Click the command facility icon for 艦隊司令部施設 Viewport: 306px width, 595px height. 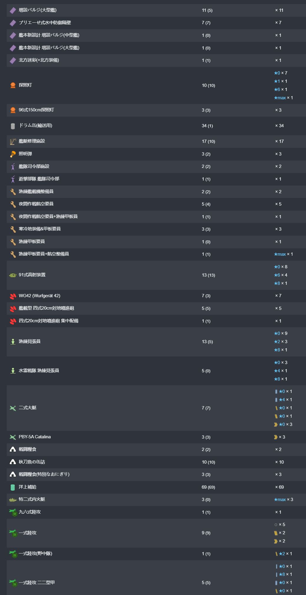(x=13, y=167)
